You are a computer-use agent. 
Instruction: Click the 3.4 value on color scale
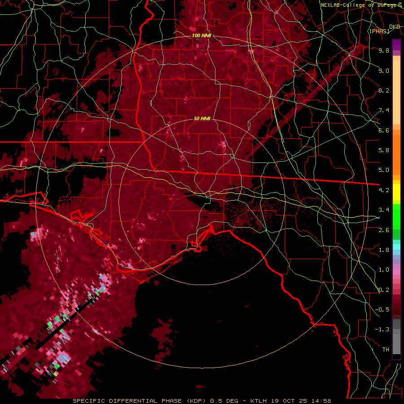[384, 210]
